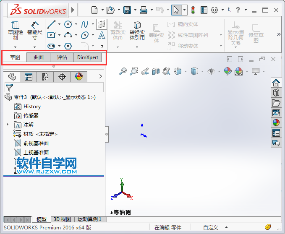Open the Rectangle tool dropdown arrow
The height and width of the screenshot is (234, 285).
tap(59, 35)
